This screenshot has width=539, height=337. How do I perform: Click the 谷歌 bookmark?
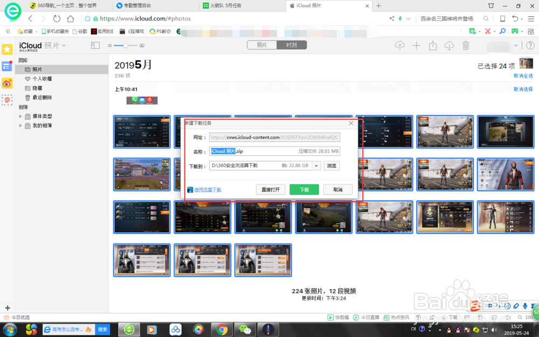coord(80,31)
